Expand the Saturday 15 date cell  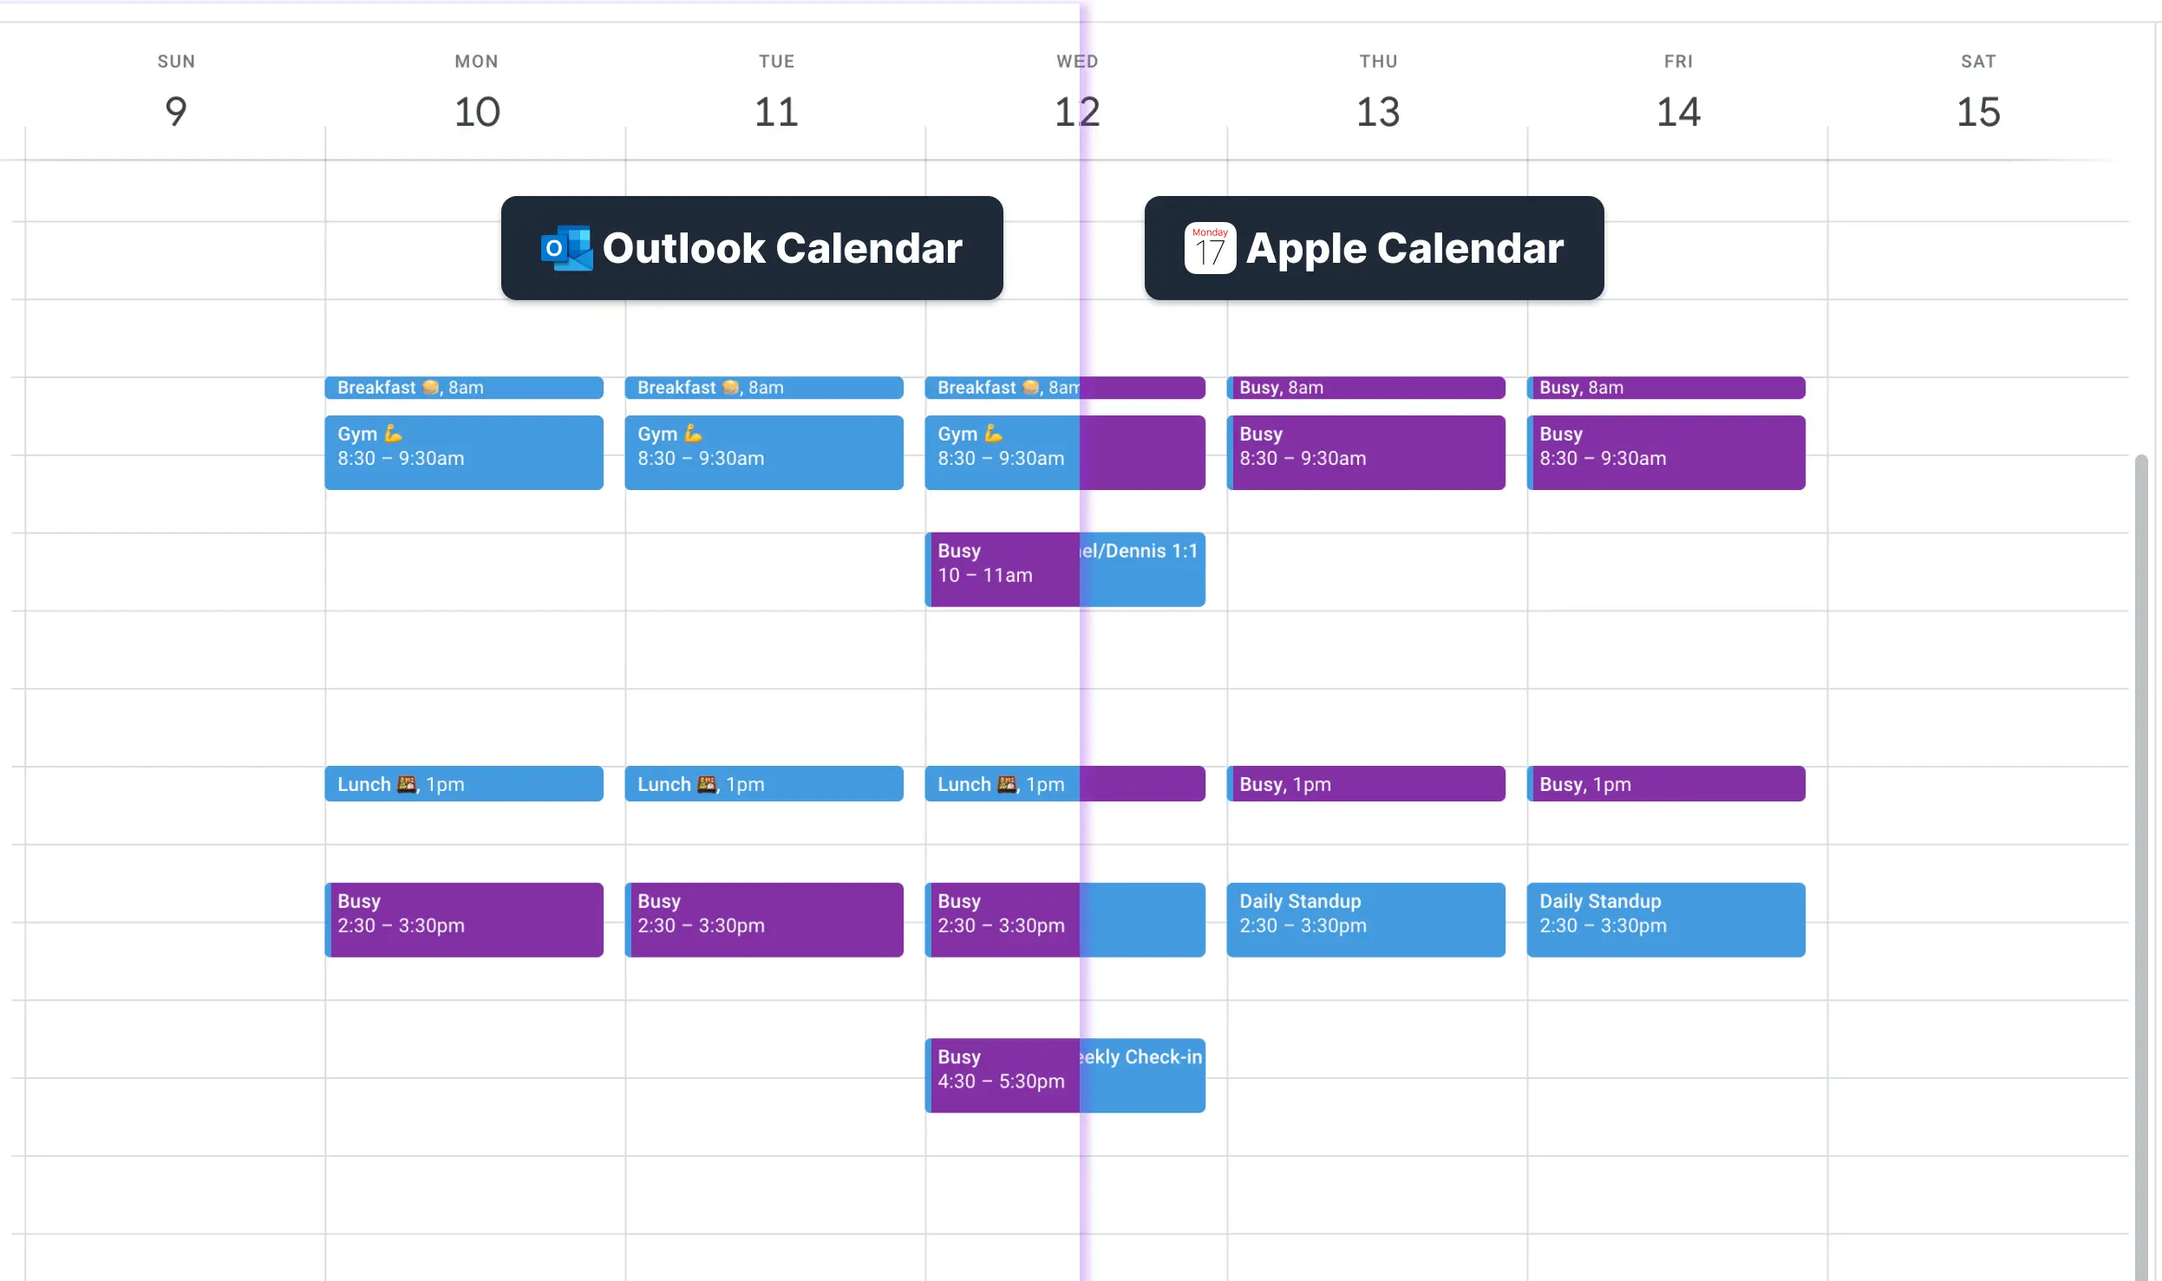coord(1979,111)
